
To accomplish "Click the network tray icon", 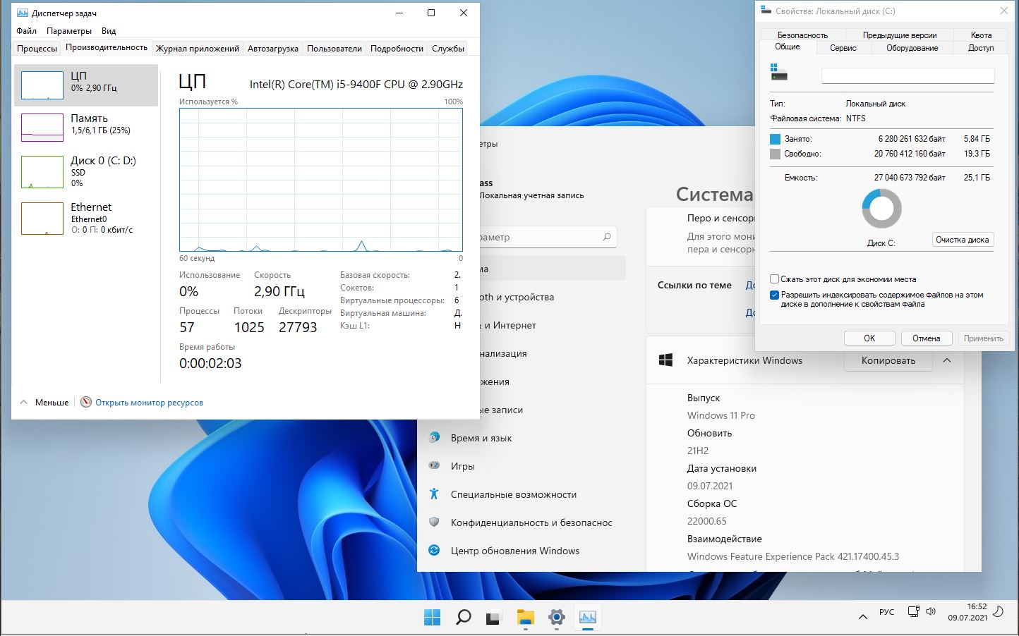I will (913, 612).
